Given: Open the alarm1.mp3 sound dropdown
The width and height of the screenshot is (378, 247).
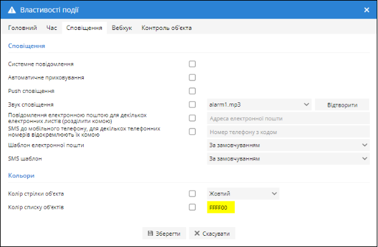Looking at the screenshot, I should (259, 105).
